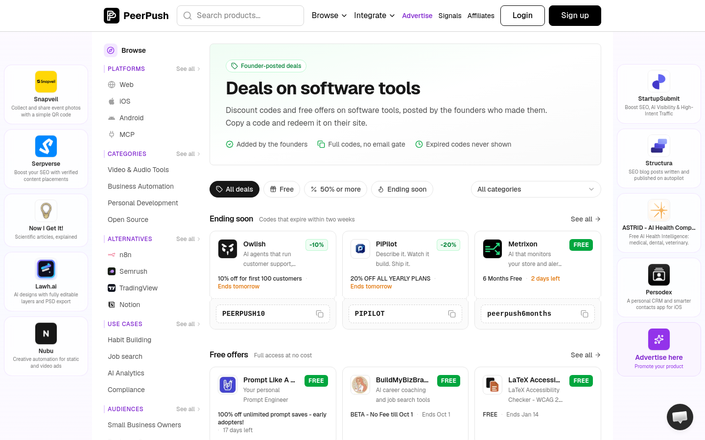Open the Lawh.ai sponsor icon

(46, 269)
